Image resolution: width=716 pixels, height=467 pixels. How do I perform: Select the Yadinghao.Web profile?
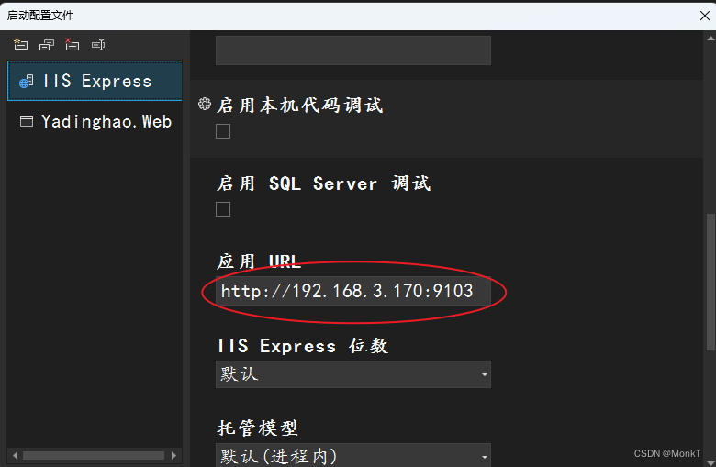[x=95, y=121]
